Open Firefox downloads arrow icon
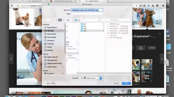174x97 pixels. 149,6
